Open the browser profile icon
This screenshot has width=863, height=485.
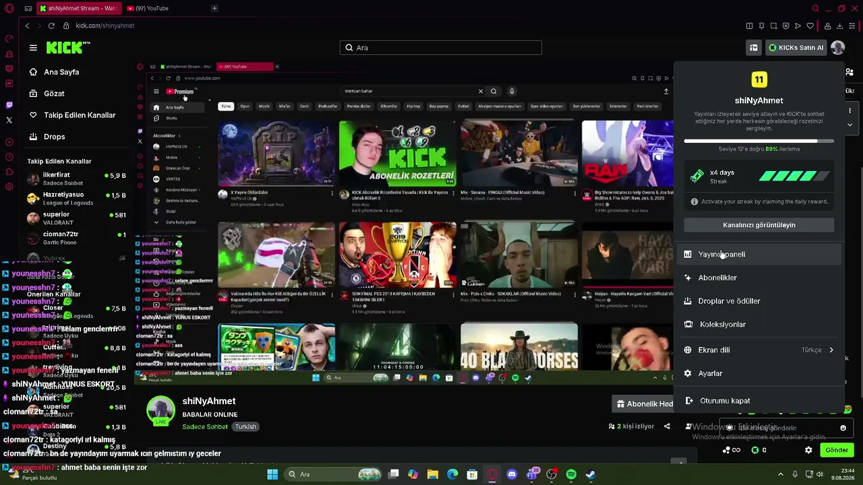click(x=827, y=26)
